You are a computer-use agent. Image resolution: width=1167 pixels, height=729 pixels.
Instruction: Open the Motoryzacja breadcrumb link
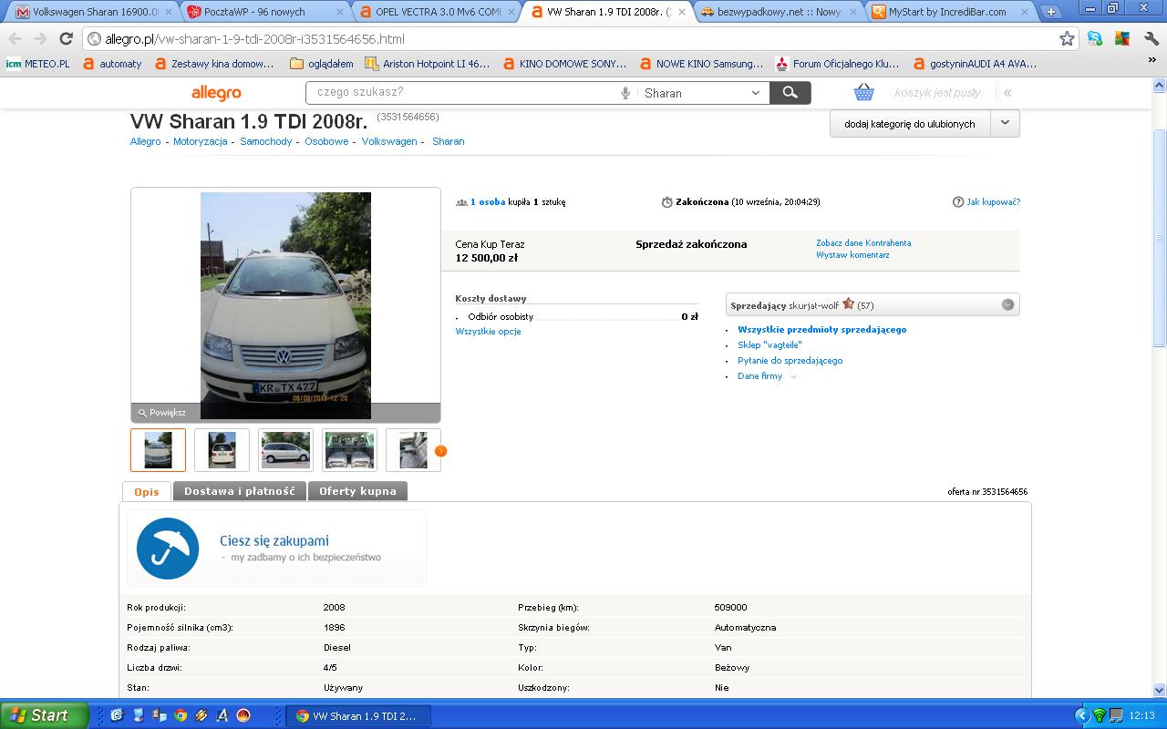[x=201, y=141]
